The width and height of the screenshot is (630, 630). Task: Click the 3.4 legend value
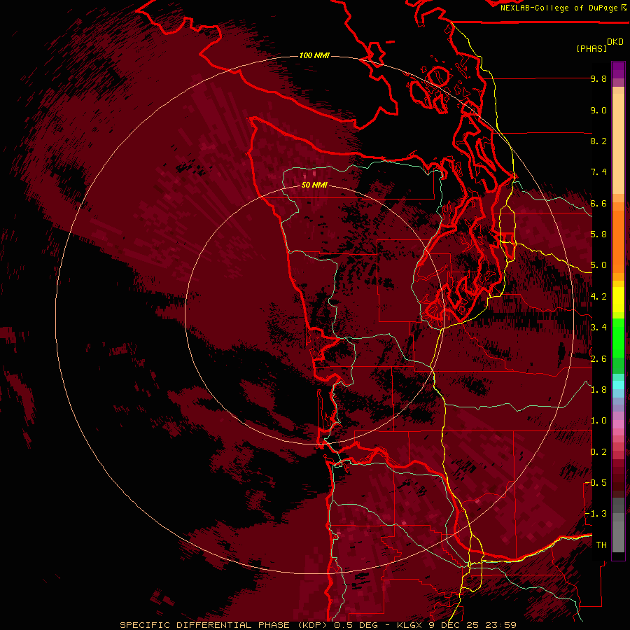[598, 328]
